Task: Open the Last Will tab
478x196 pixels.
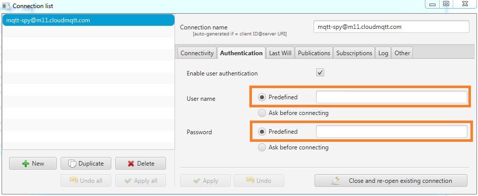Action: coord(280,53)
